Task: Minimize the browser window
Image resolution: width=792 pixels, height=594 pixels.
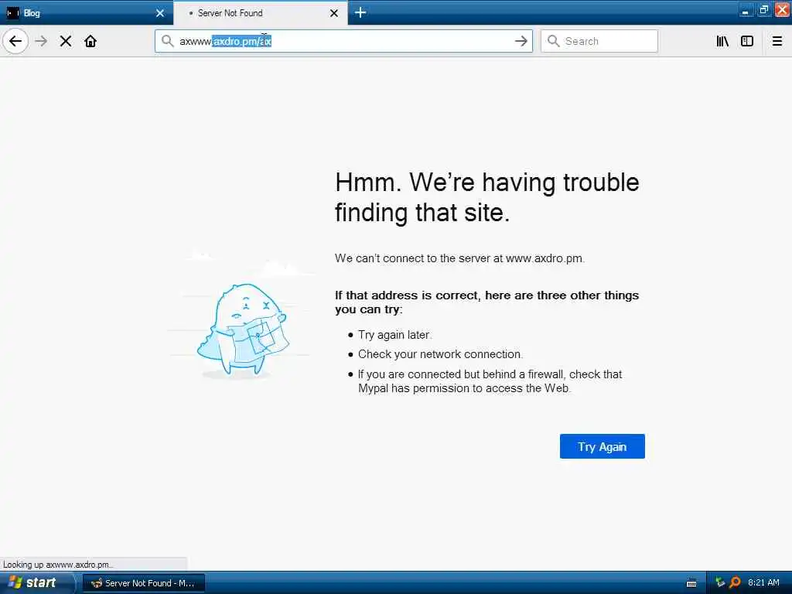Action: [746, 9]
